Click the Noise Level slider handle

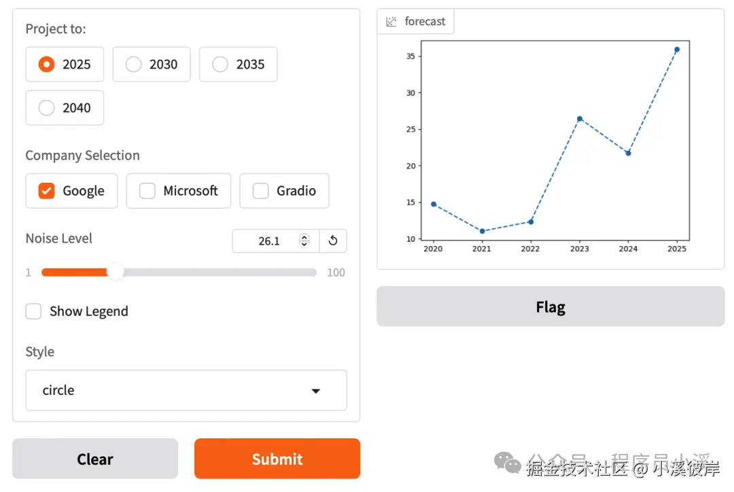pyautogui.click(x=115, y=272)
